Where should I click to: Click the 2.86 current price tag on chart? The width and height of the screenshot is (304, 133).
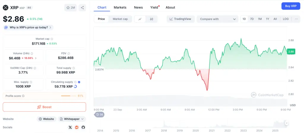point(291,51)
